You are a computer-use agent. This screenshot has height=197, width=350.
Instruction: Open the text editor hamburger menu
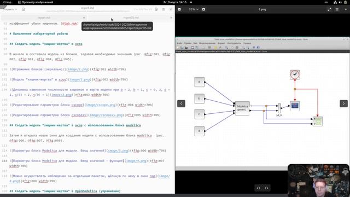point(164,9)
